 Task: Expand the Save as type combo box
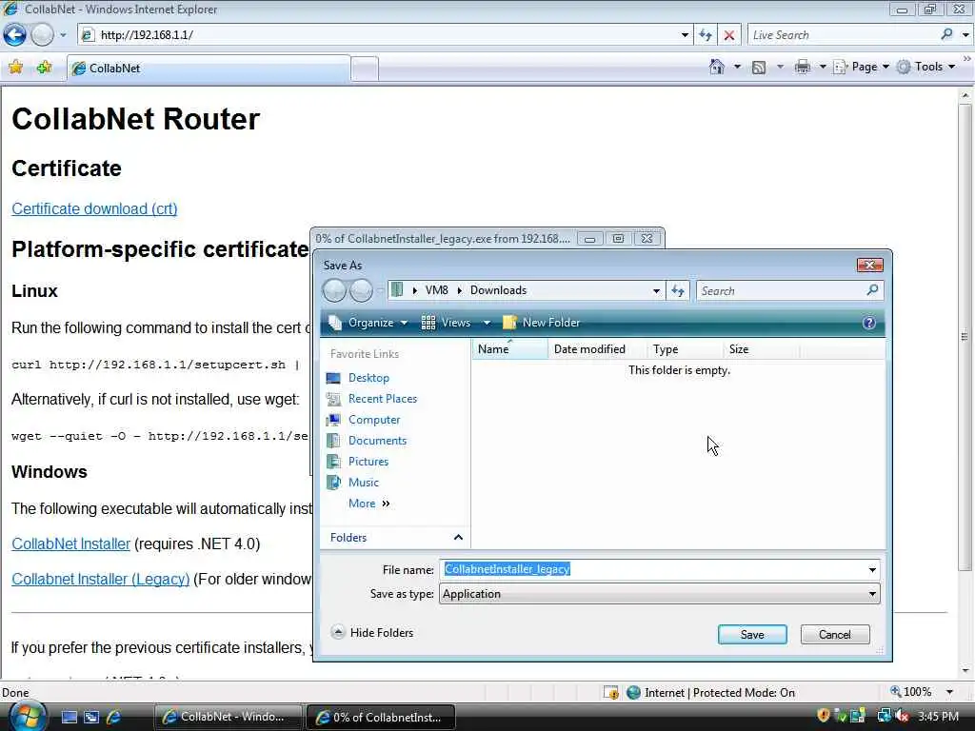[x=659, y=594]
